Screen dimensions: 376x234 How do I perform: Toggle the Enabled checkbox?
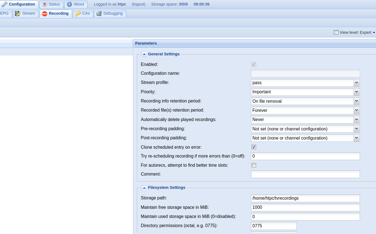pyautogui.click(x=254, y=65)
